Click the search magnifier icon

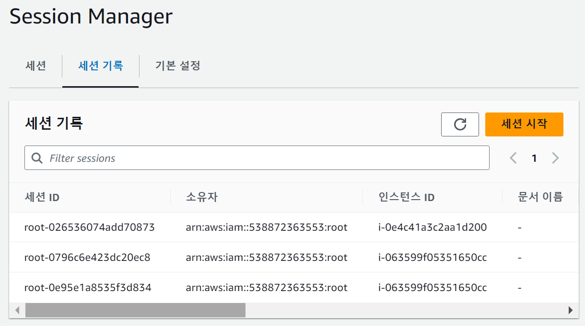[x=37, y=158]
